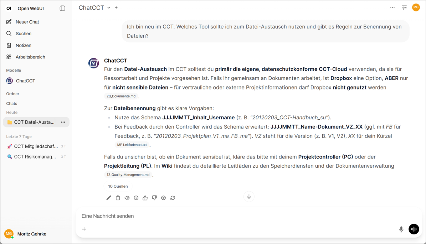Viewport: 426px width, 244px height.
Task: Open Notizen in the sidebar
Action: click(23, 45)
